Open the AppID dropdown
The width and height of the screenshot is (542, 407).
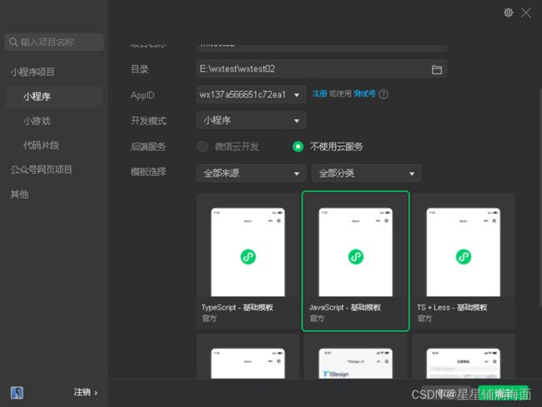pyautogui.click(x=251, y=94)
